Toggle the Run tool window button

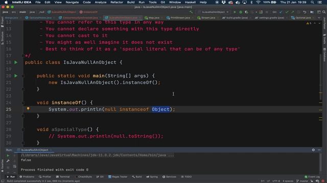11,177
